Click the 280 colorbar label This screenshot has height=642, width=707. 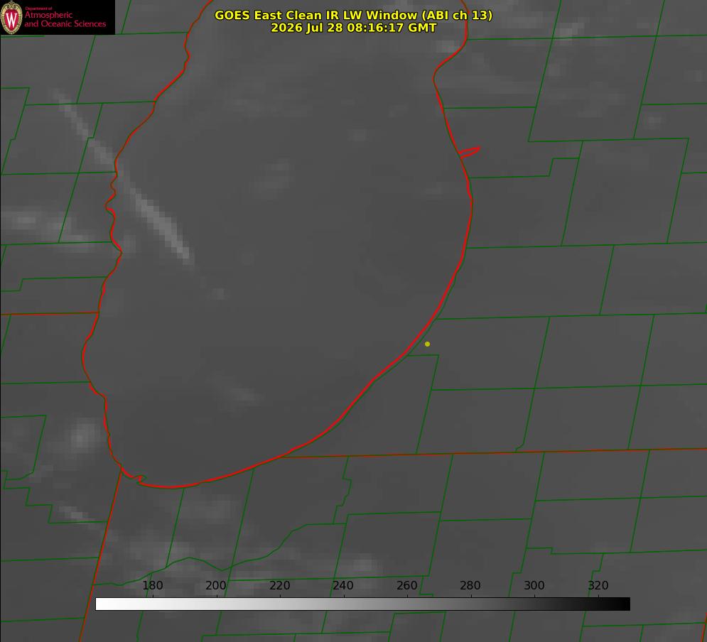click(470, 585)
